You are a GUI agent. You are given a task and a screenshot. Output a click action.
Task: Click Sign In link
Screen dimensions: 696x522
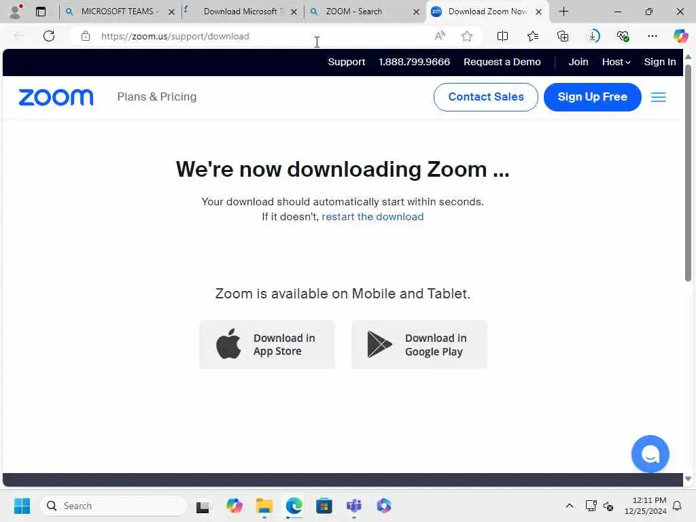point(659,62)
